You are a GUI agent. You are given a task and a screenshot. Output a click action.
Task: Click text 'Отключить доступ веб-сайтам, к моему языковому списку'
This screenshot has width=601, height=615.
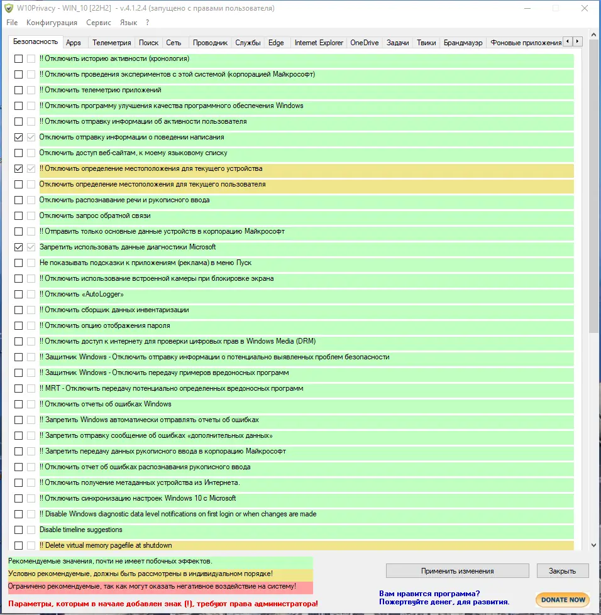coord(133,153)
